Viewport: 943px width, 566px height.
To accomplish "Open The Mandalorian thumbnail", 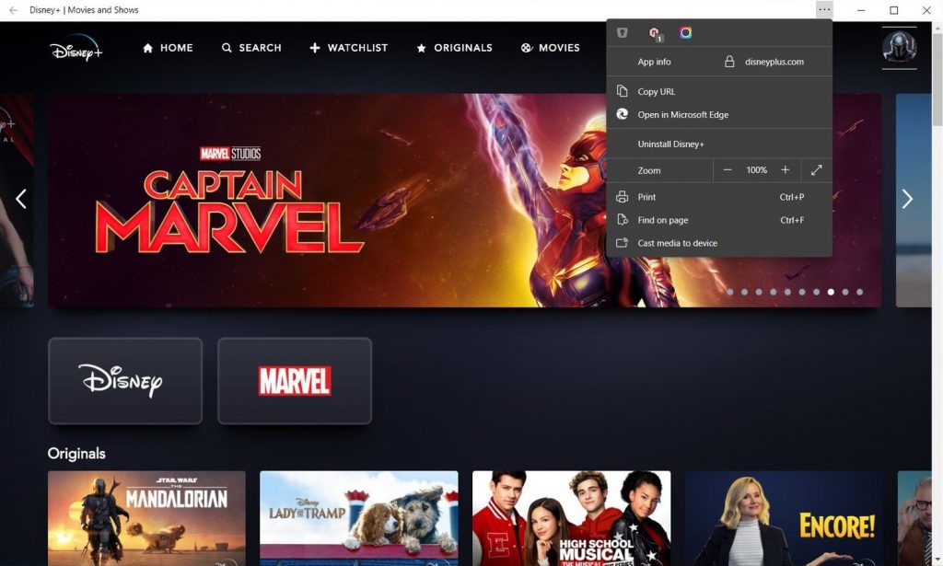I will 147,518.
